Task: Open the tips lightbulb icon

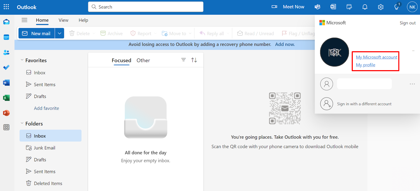Action: pyautogui.click(x=397, y=7)
